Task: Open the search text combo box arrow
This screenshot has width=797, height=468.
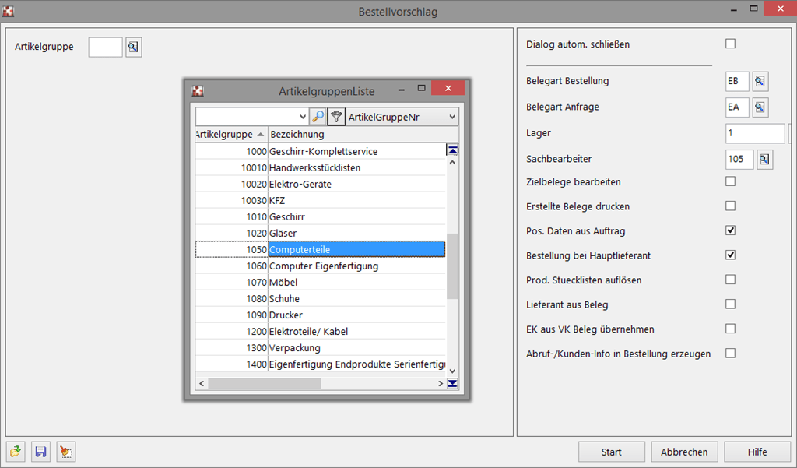Action: tap(302, 117)
